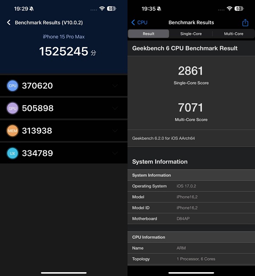The height and width of the screenshot is (276, 255).
Task: Tap the single-core score 2861
Action: [x=190, y=71]
